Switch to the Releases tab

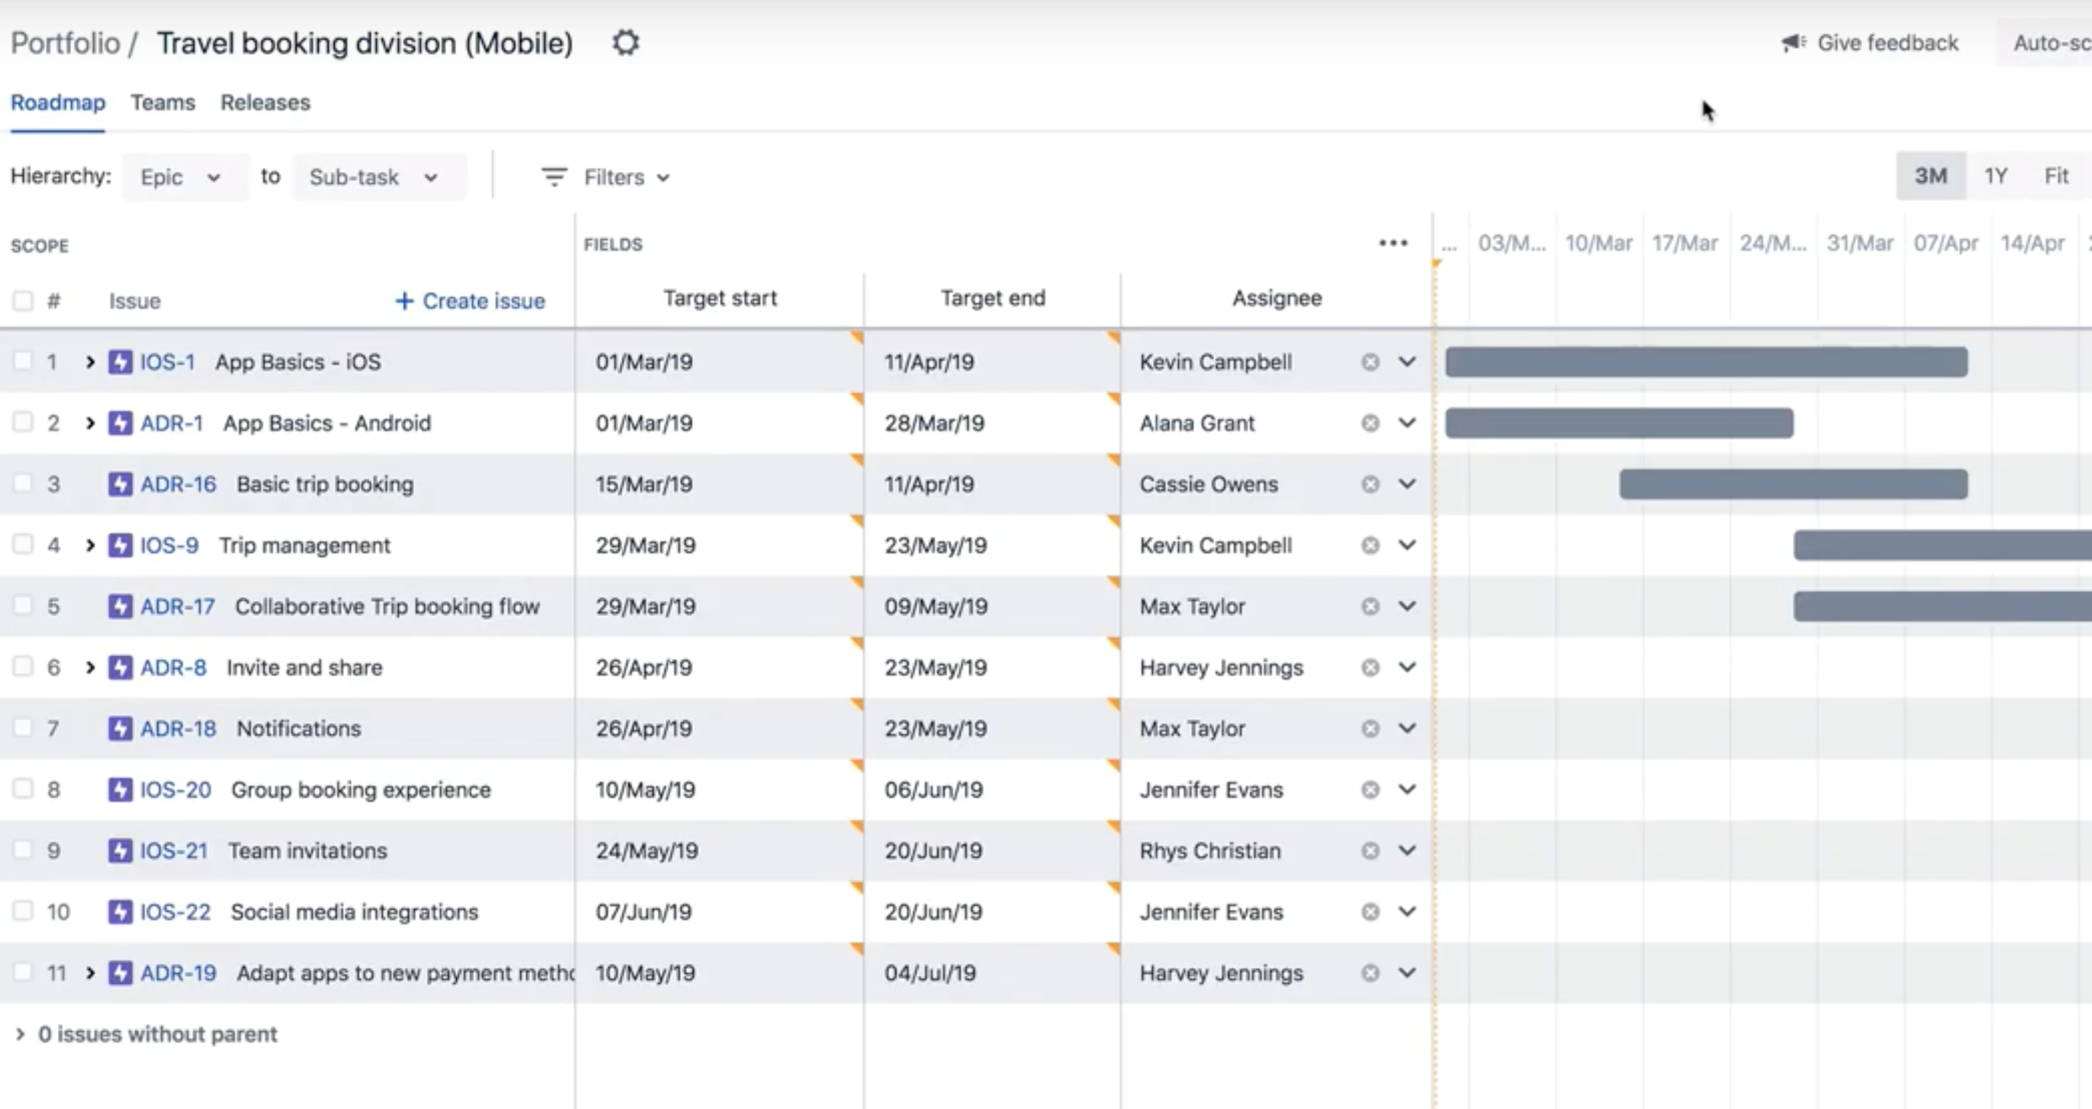266,103
